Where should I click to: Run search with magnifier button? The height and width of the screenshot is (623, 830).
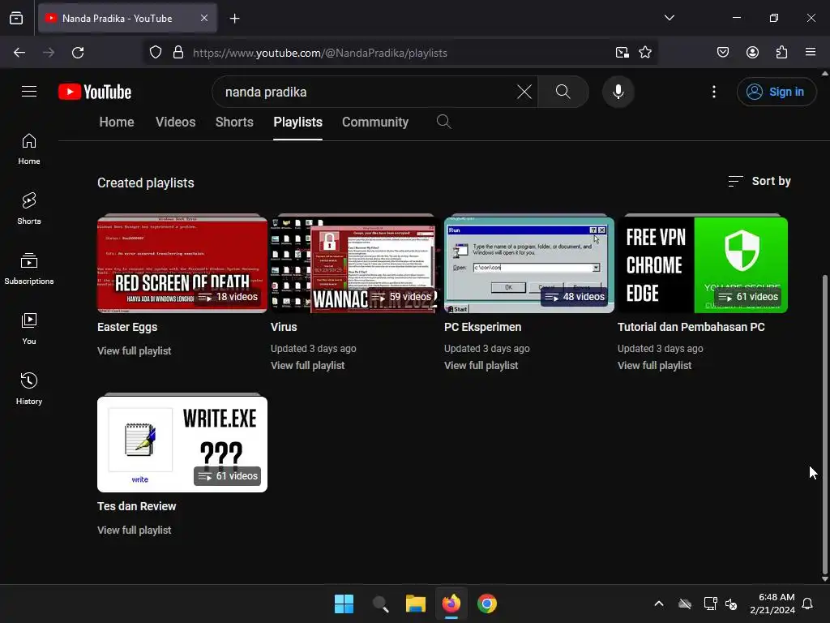tap(563, 92)
